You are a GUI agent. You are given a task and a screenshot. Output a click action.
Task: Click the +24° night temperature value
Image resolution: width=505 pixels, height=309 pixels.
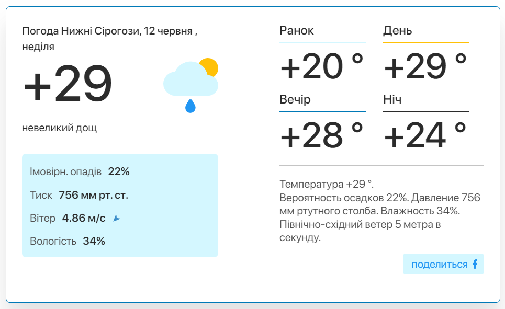point(425,135)
